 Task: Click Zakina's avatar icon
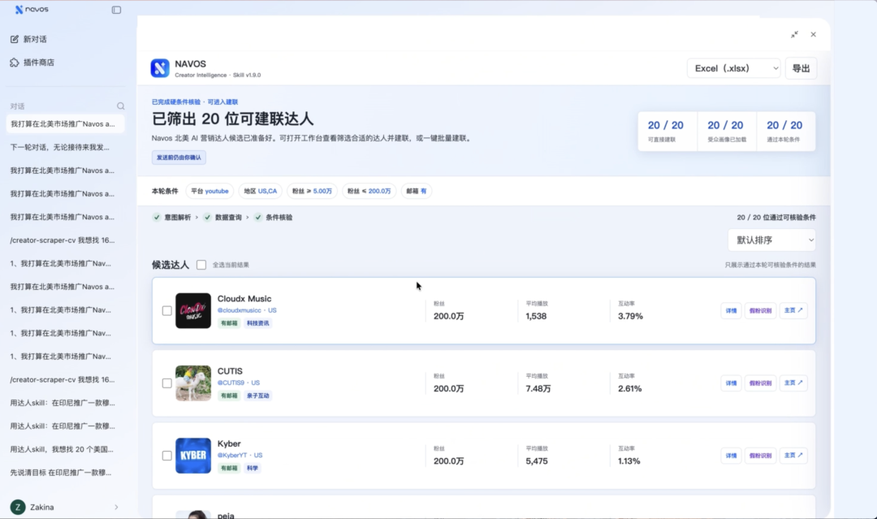click(x=18, y=508)
